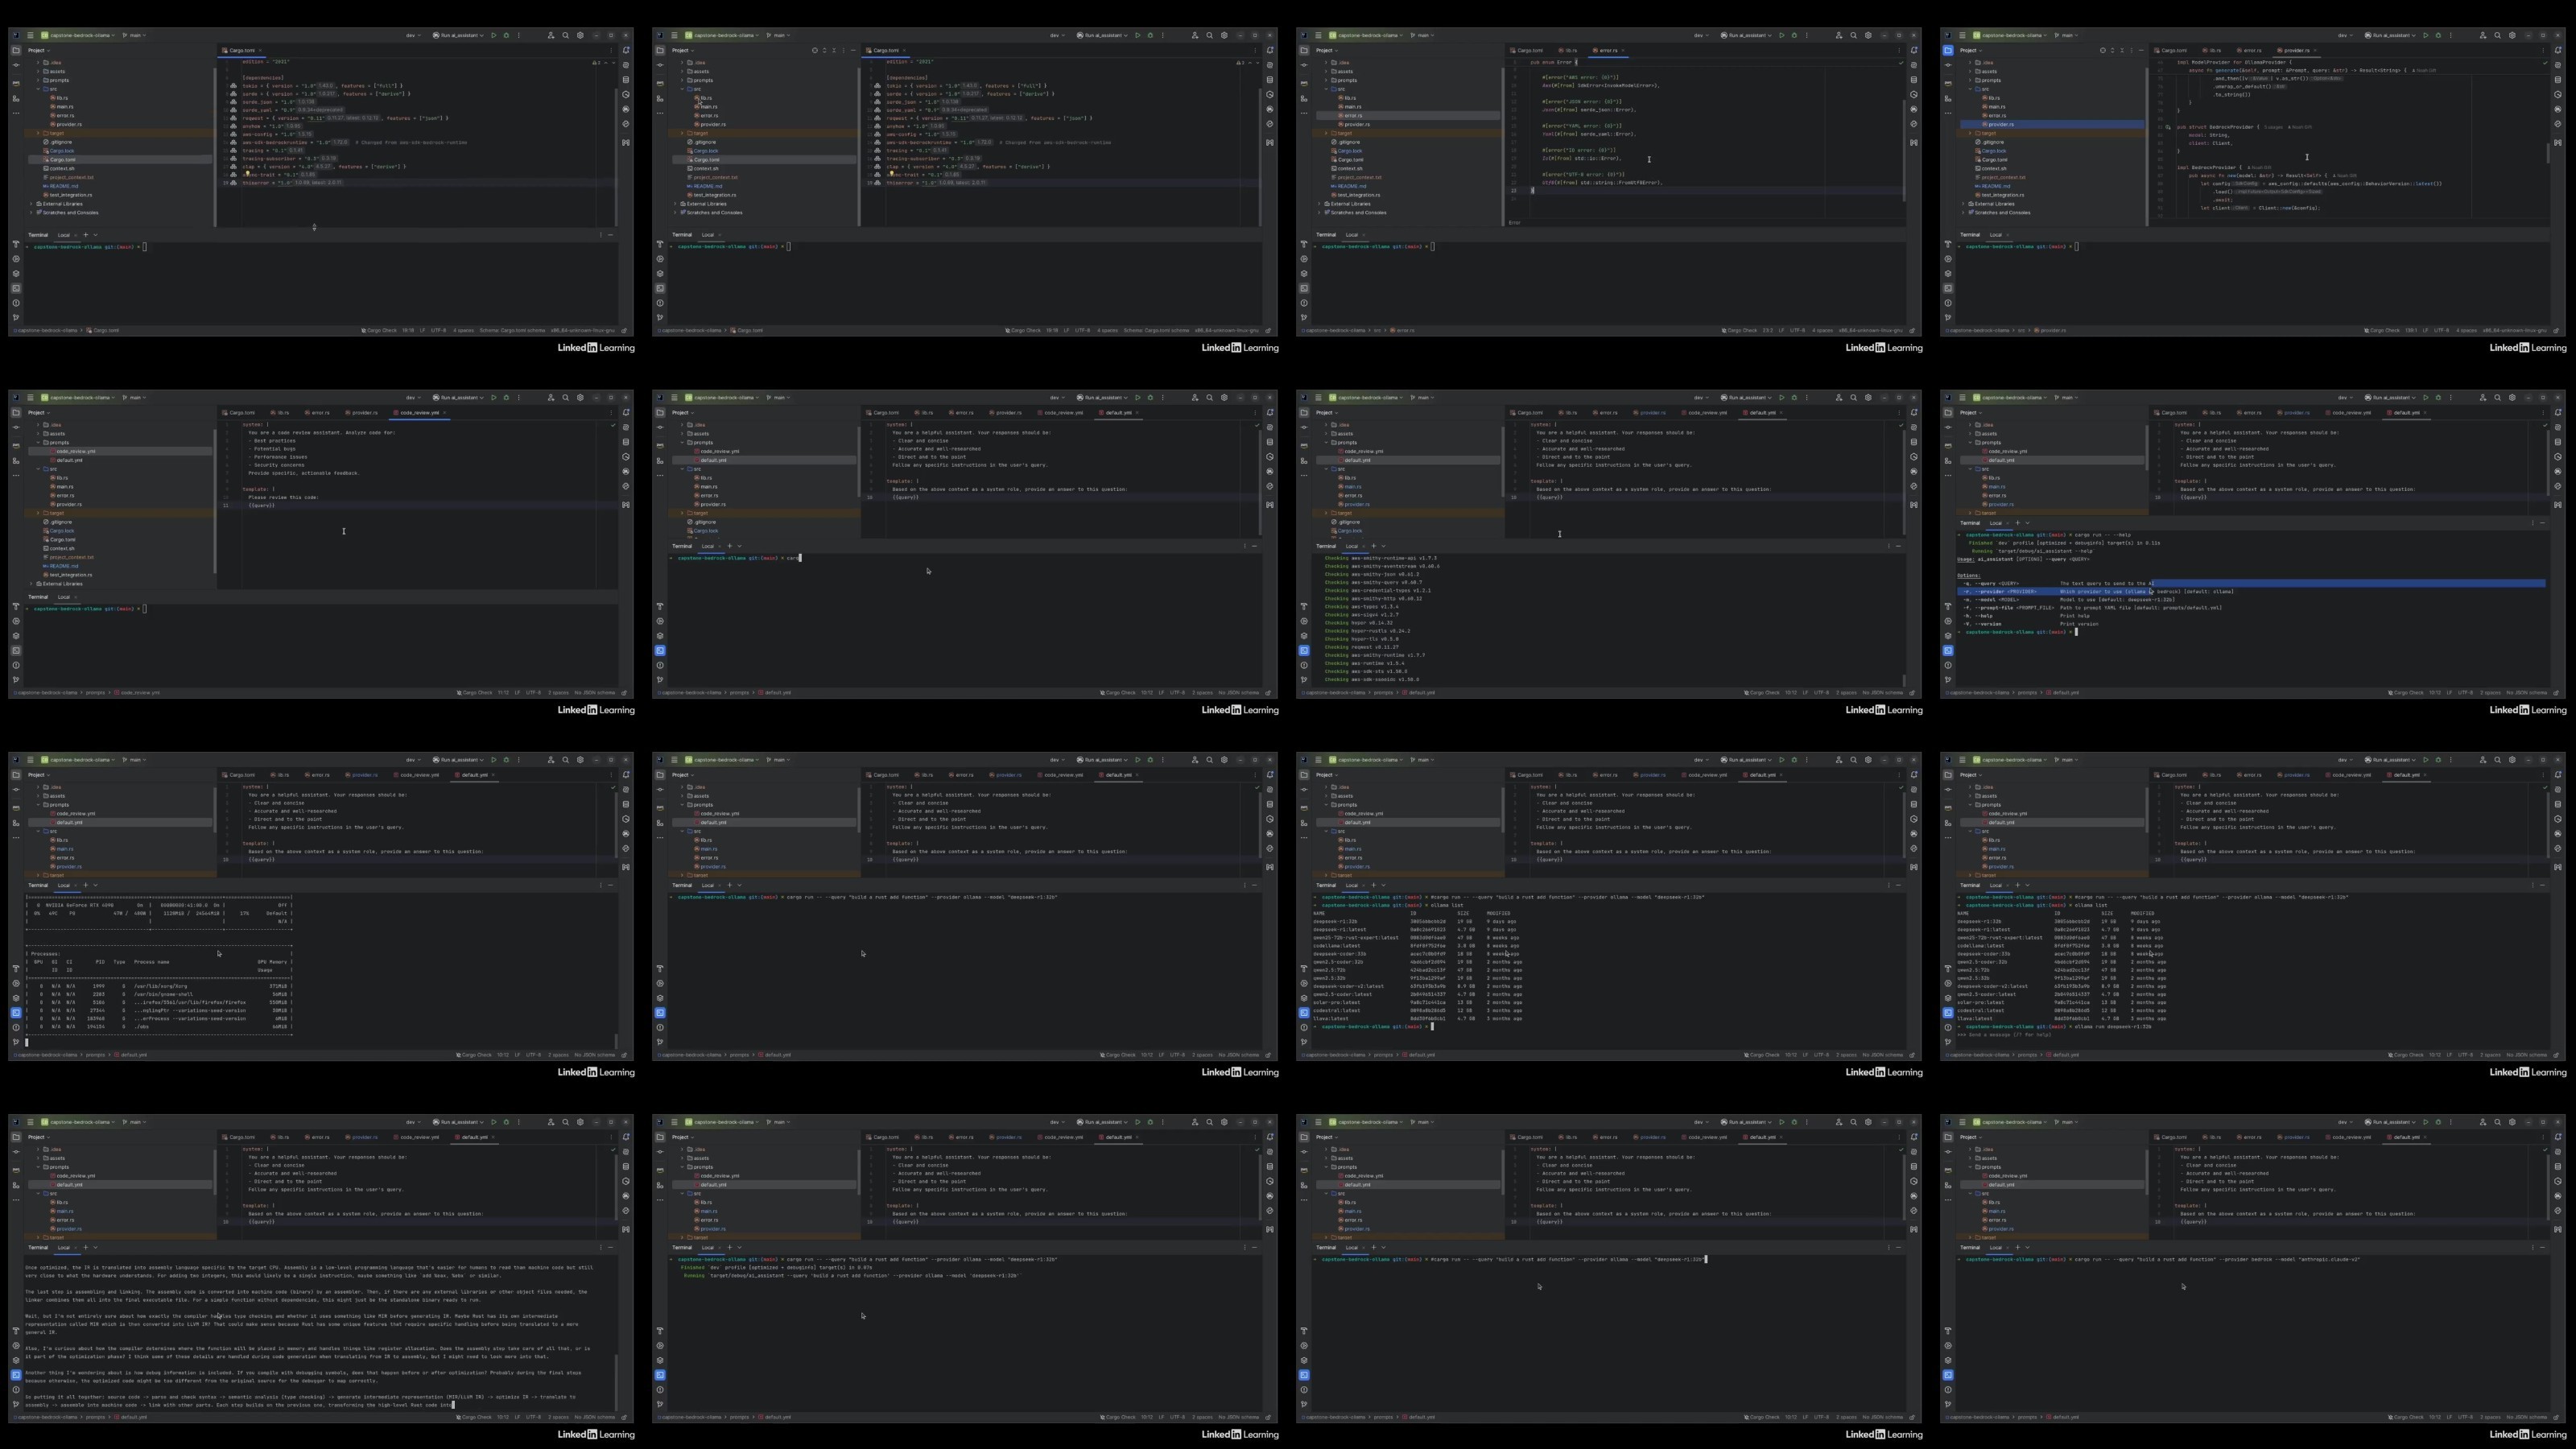Click '2 spaces' indent in nvidia-smi frame status bar

tap(558, 1054)
